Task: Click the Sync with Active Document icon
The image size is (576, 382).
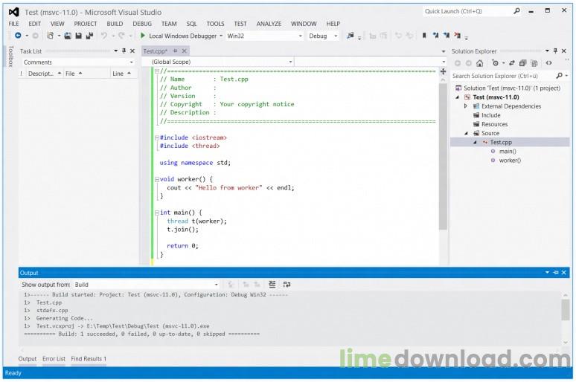Action: pyautogui.click(x=512, y=63)
